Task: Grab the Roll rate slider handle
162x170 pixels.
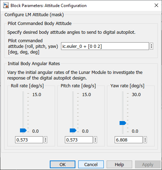Action: point(23,130)
